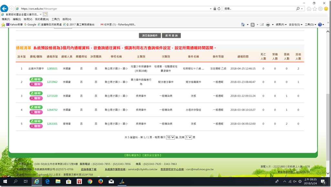Open the IE home page icon
The width and height of the screenshot is (331, 187).
309,9
